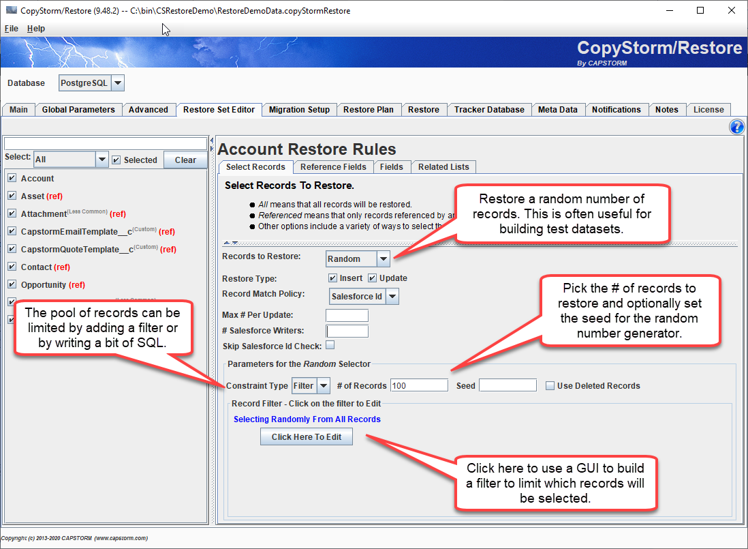The image size is (748, 549).
Task: Click the Click Here To Edit button
Action: (x=307, y=436)
